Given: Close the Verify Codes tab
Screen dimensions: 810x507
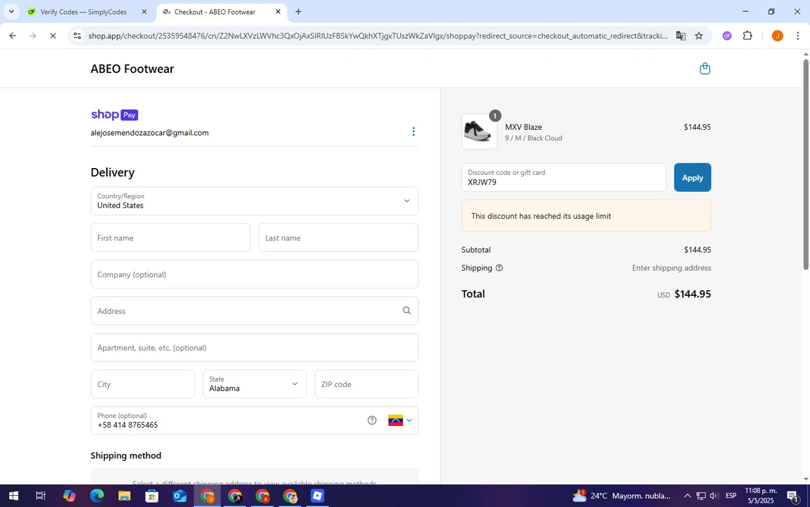Looking at the screenshot, I should [144, 12].
